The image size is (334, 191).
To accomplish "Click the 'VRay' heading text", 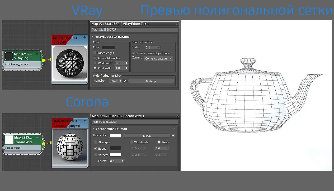I will coord(87,11).
